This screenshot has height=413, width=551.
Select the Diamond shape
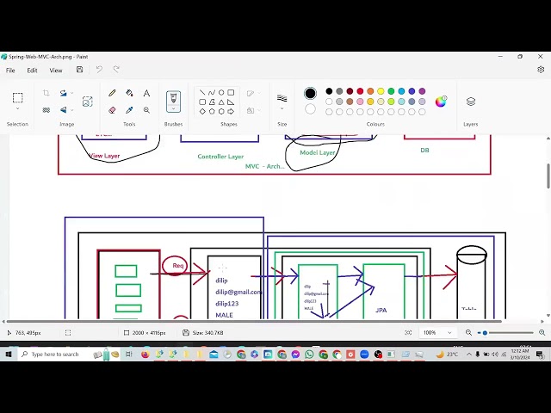(202, 111)
